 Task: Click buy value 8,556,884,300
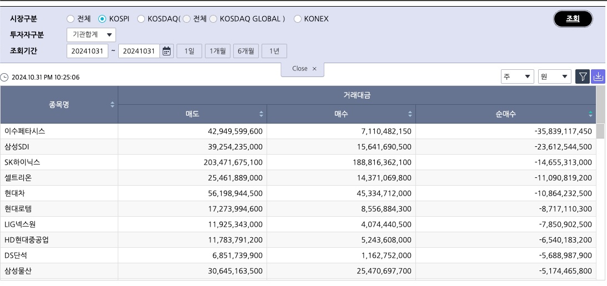(387, 209)
